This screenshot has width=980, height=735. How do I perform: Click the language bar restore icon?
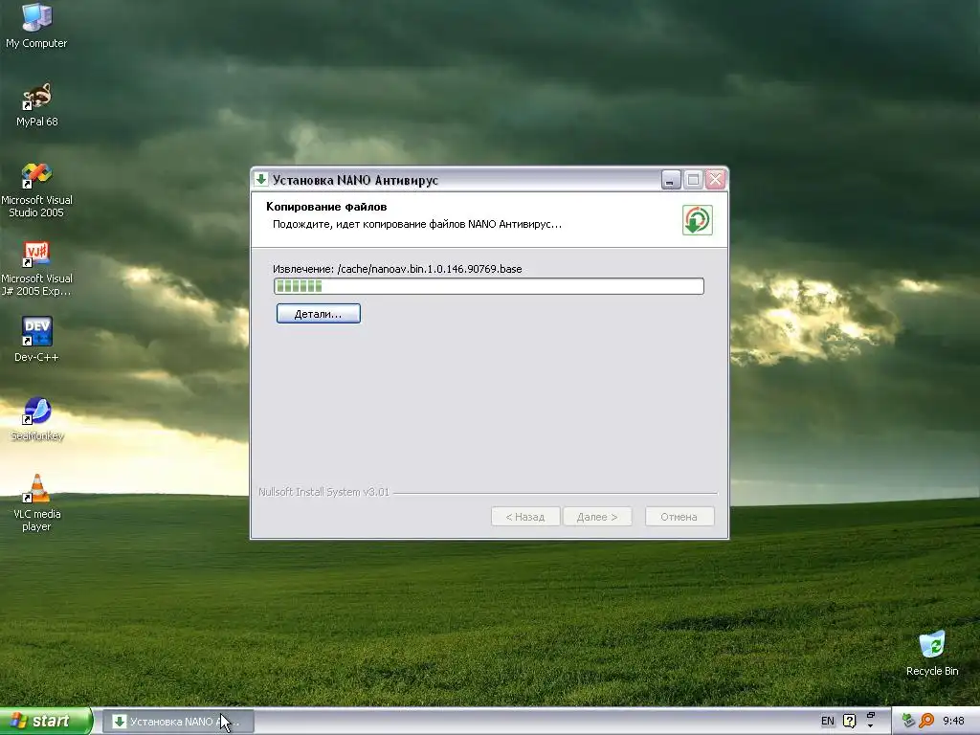871,715
